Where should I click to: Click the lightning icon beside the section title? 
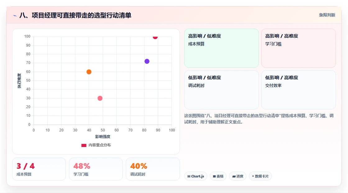(15, 16)
